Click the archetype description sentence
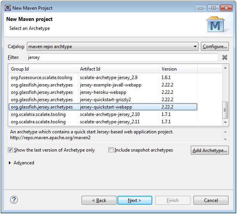 [x=92, y=132]
